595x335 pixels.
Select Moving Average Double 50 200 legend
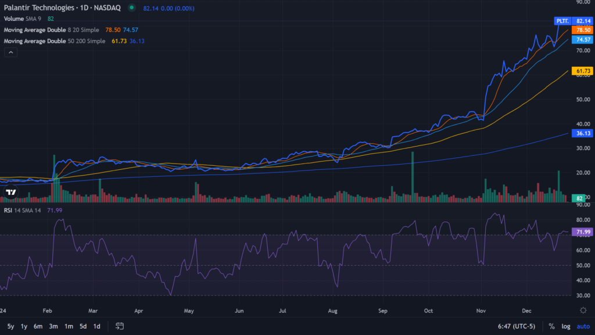click(x=55, y=41)
